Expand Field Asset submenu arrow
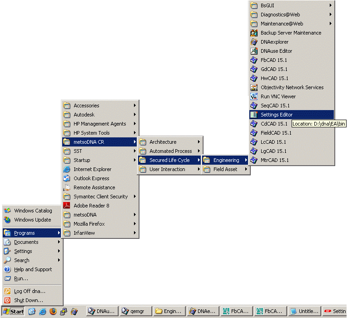This screenshot has height=318, width=347. 246,169
